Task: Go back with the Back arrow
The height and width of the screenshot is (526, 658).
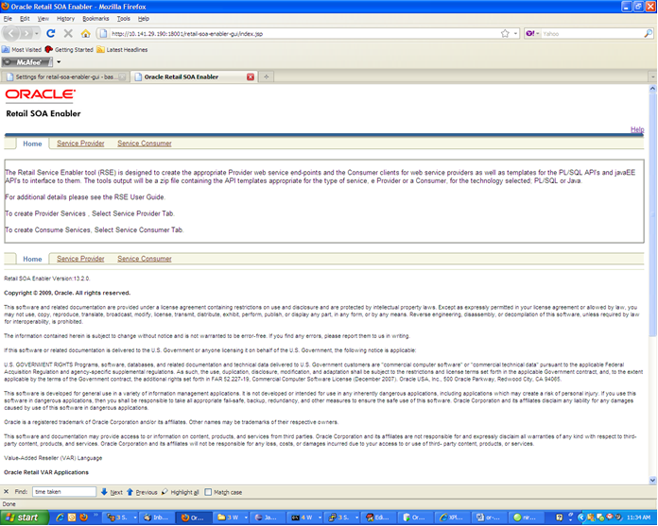Action: tap(11, 34)
